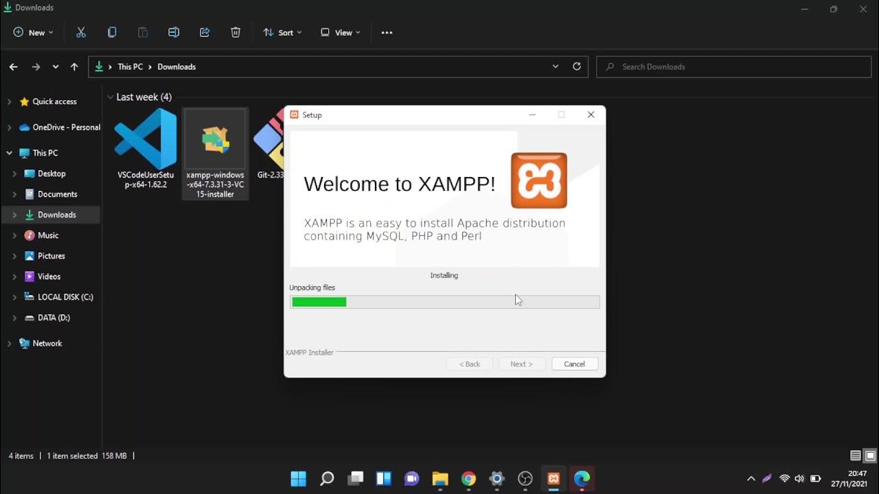This screenshot has height=494, width=879.
Task: Expand OneDrive - Personal tree node
Action: click(9, 128)
